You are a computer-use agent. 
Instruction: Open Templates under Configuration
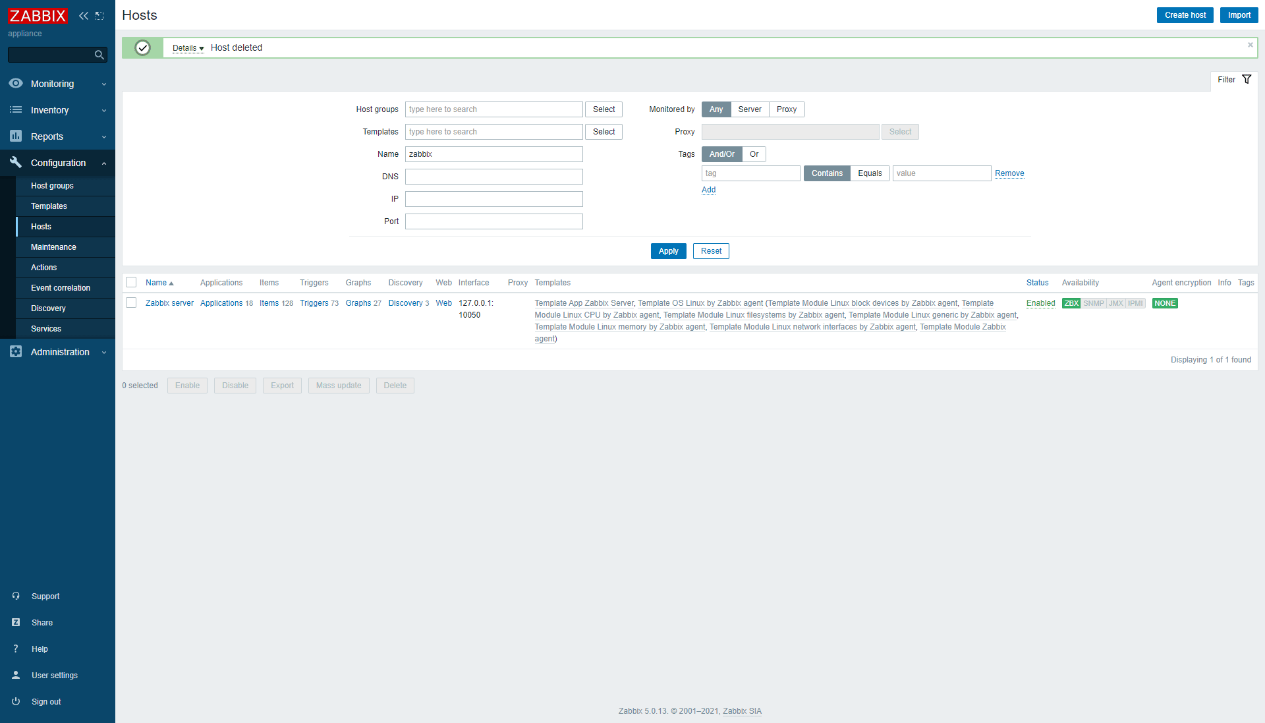click(49, 206)
